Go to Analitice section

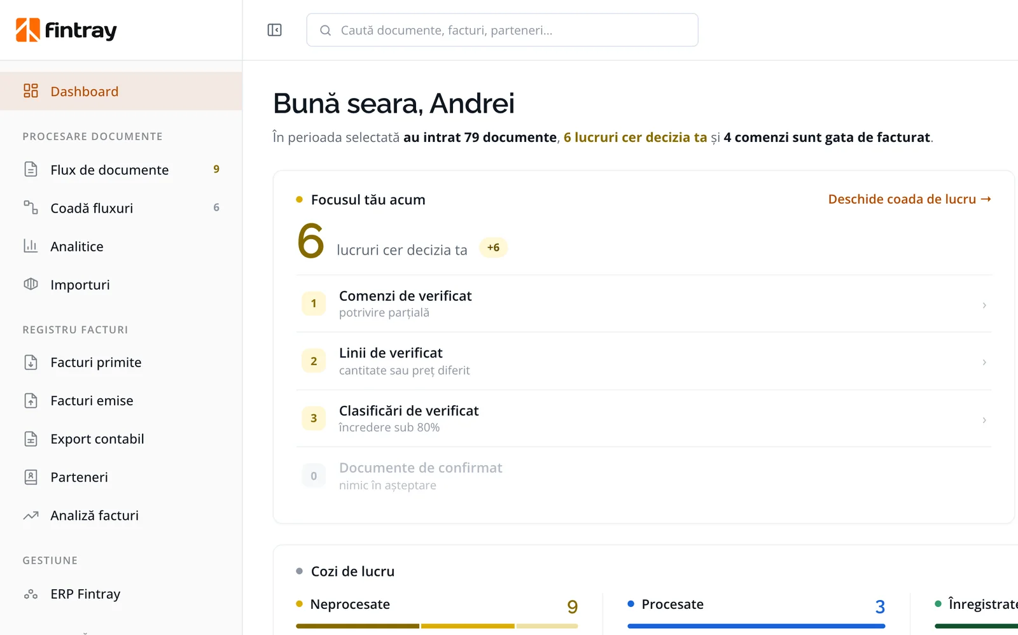(121, 246)
